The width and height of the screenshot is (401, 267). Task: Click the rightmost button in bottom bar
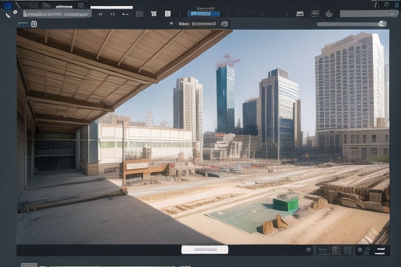380,250
